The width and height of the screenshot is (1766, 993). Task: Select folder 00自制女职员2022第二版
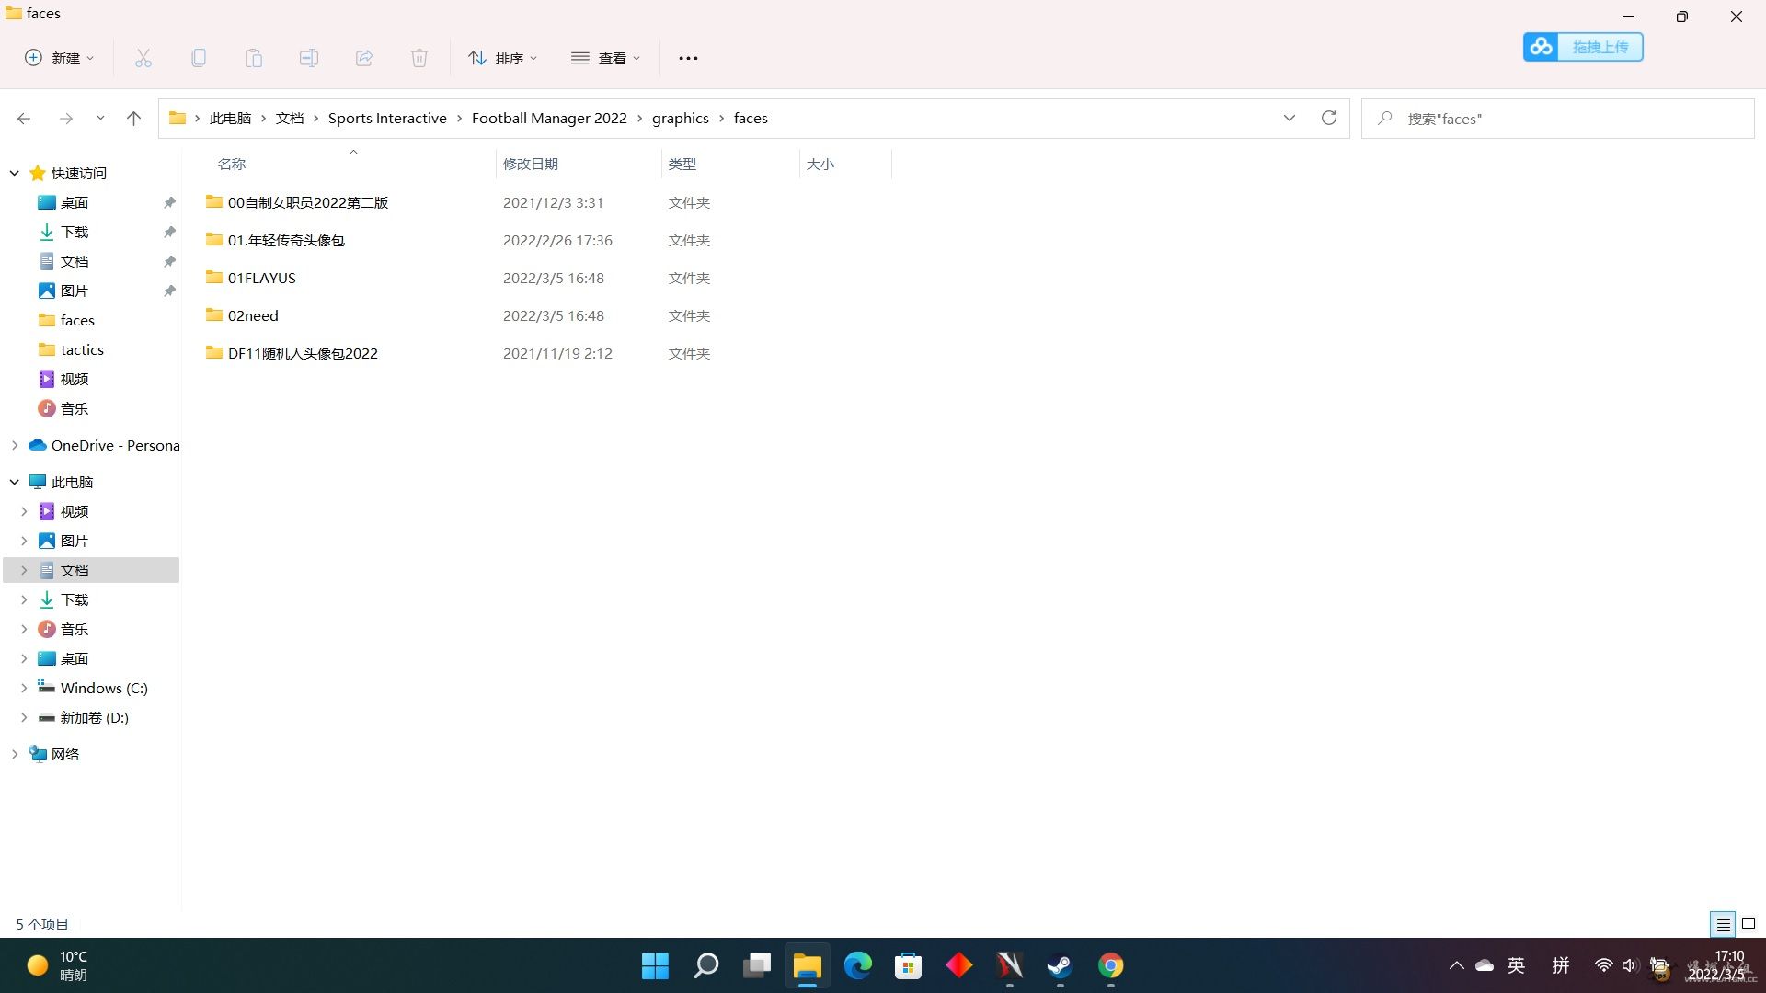coord(308,202)
